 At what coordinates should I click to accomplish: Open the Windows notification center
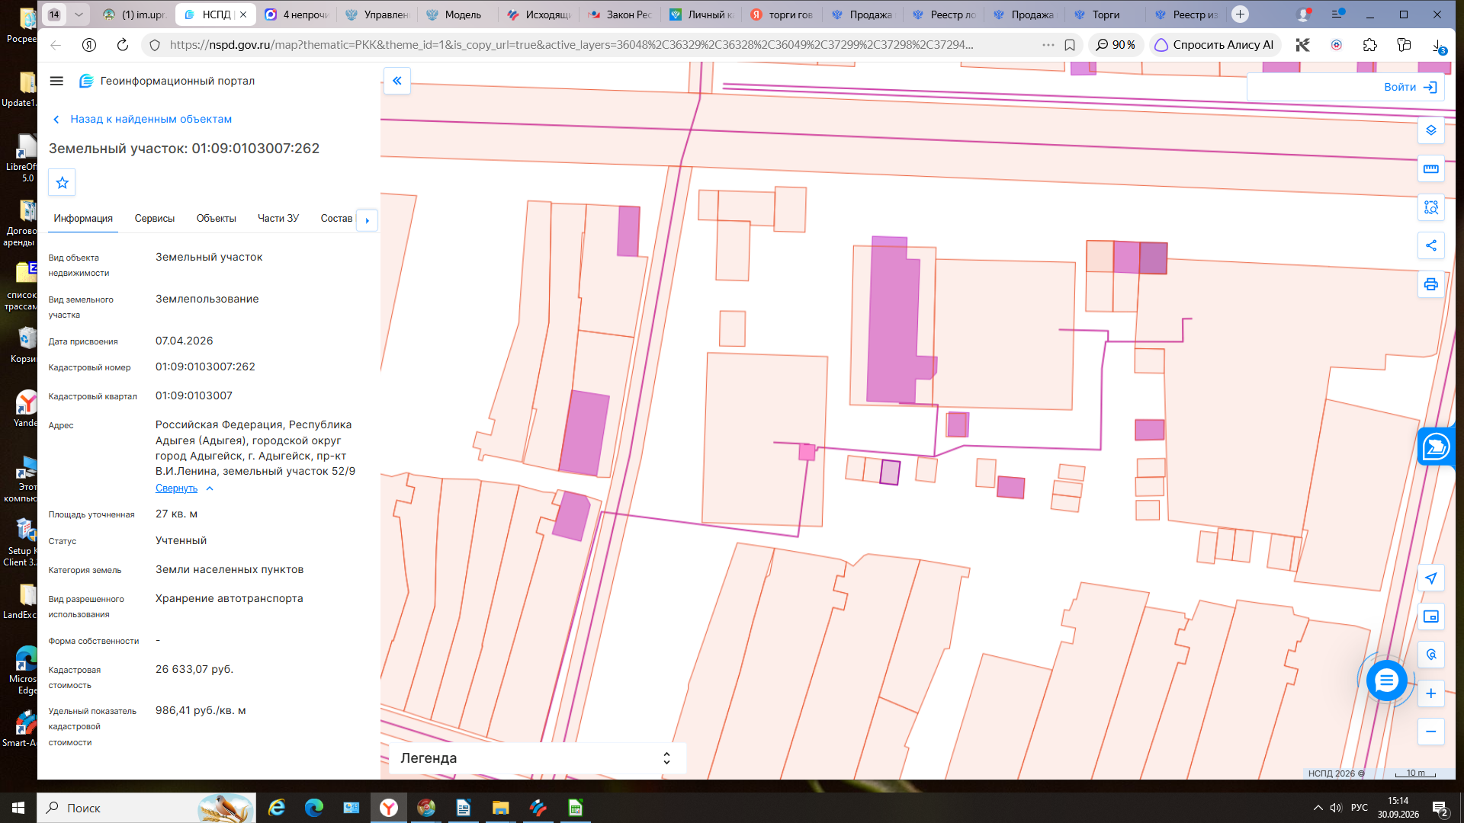pyautogui.click(x=1440, y=808)
